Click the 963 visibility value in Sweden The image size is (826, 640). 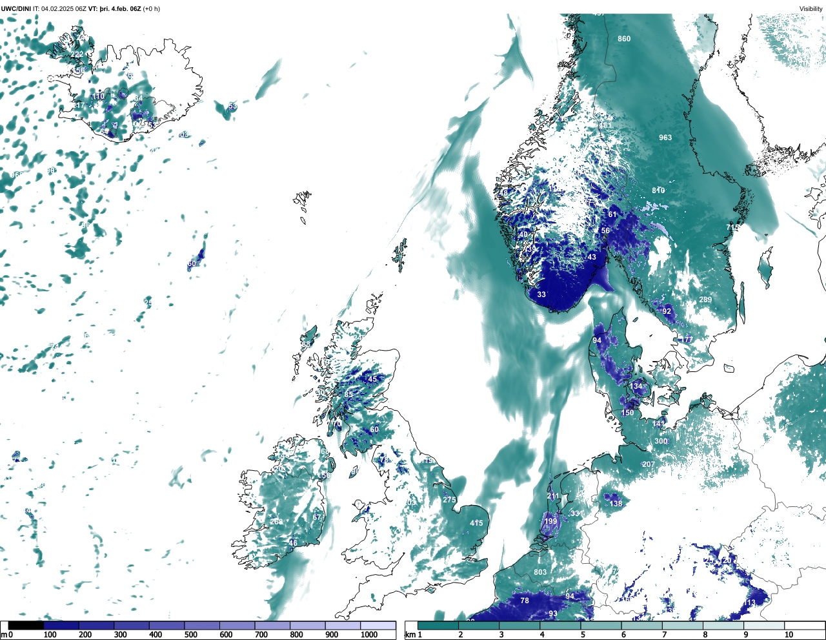665,138
